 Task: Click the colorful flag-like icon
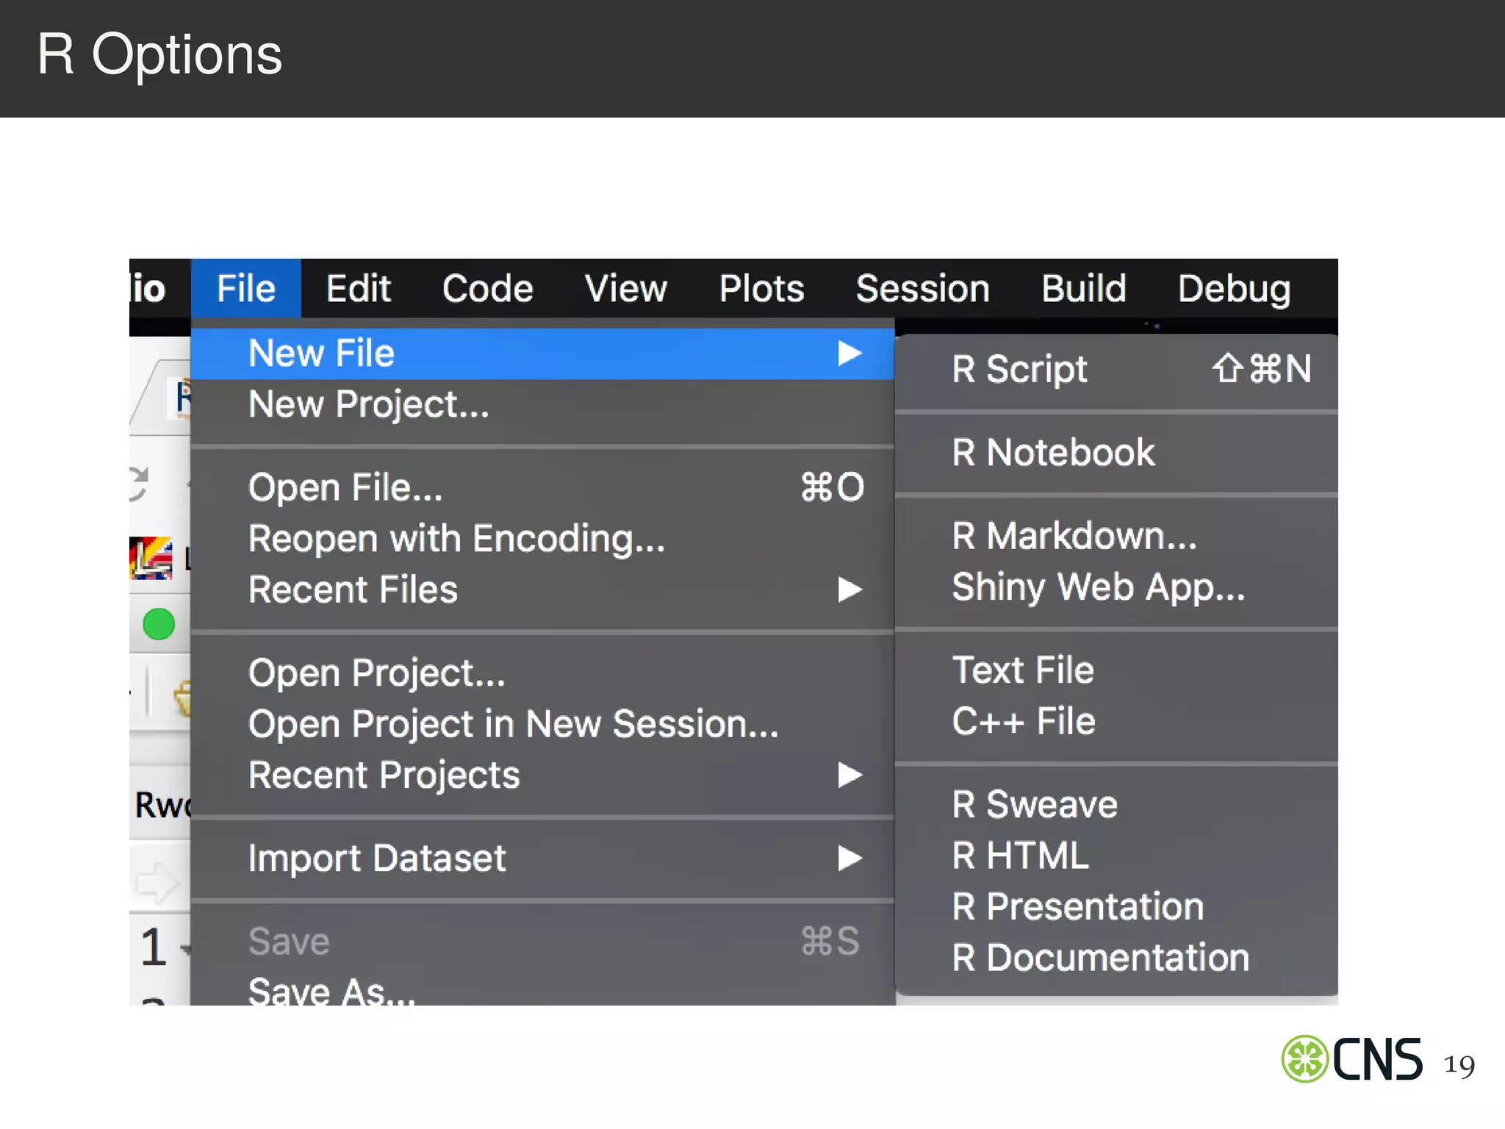151,559
